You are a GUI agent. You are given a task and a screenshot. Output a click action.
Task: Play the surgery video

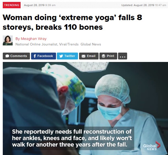pyautogui.click(x=85, y=108)
